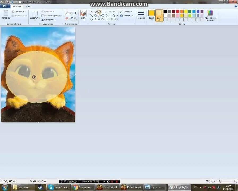Choose the Six-point star shape
The height and width of the screenshot is (191, 238).
point(103,19)
